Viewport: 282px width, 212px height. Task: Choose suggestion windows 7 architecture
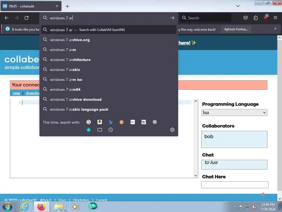coord(109,60)
